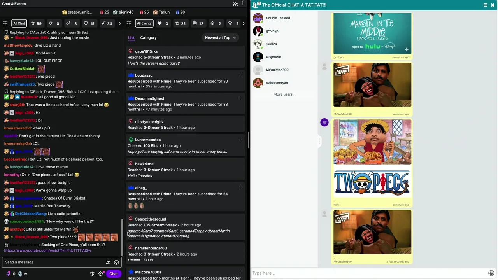Screen dimensions: 498x280
Task: Filter events by gift count 12
Action: tap(198, 23)
